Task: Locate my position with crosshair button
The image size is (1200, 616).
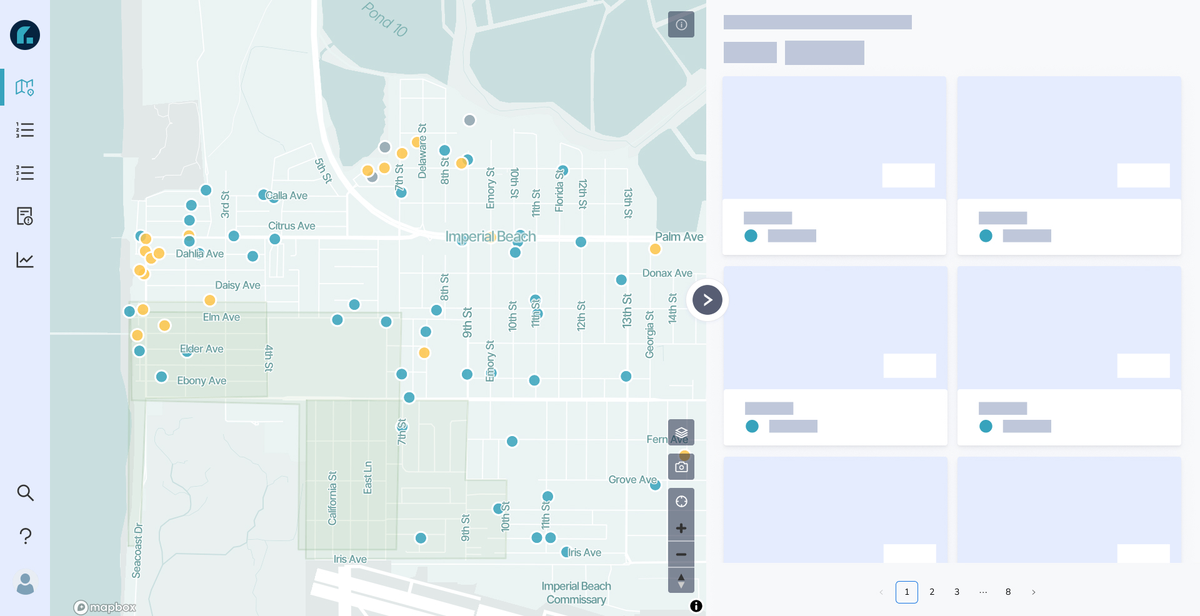Action: pos(681,502)
